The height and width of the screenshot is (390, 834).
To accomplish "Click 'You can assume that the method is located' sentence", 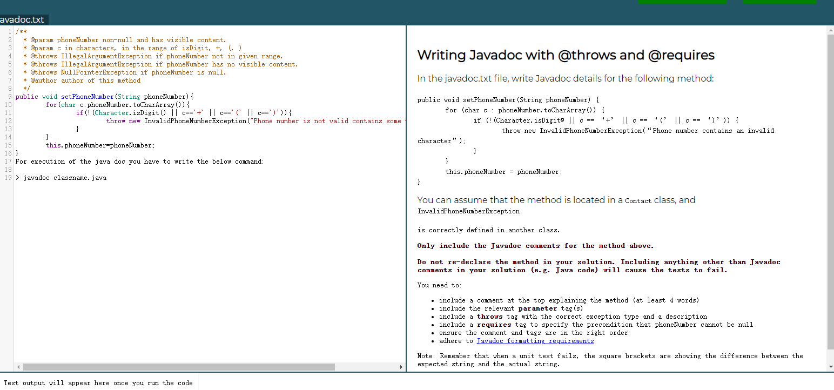I will [556, 200].
